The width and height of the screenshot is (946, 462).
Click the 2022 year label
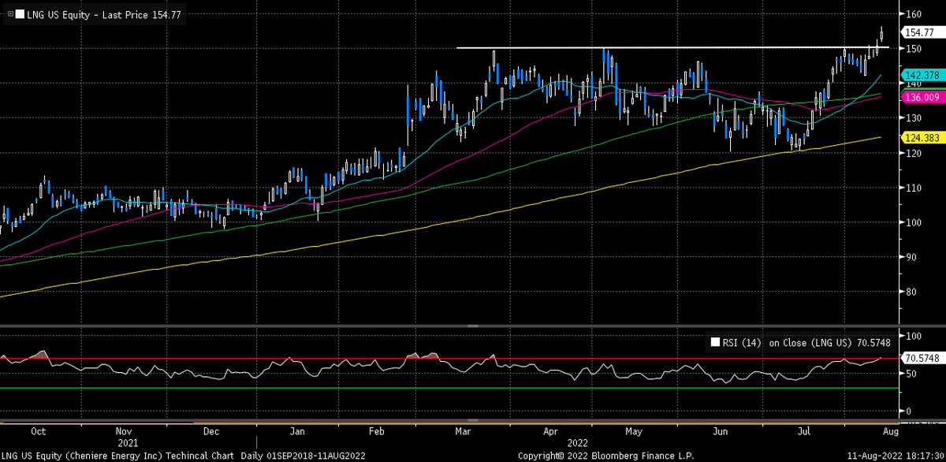click(x=579, y=442)
